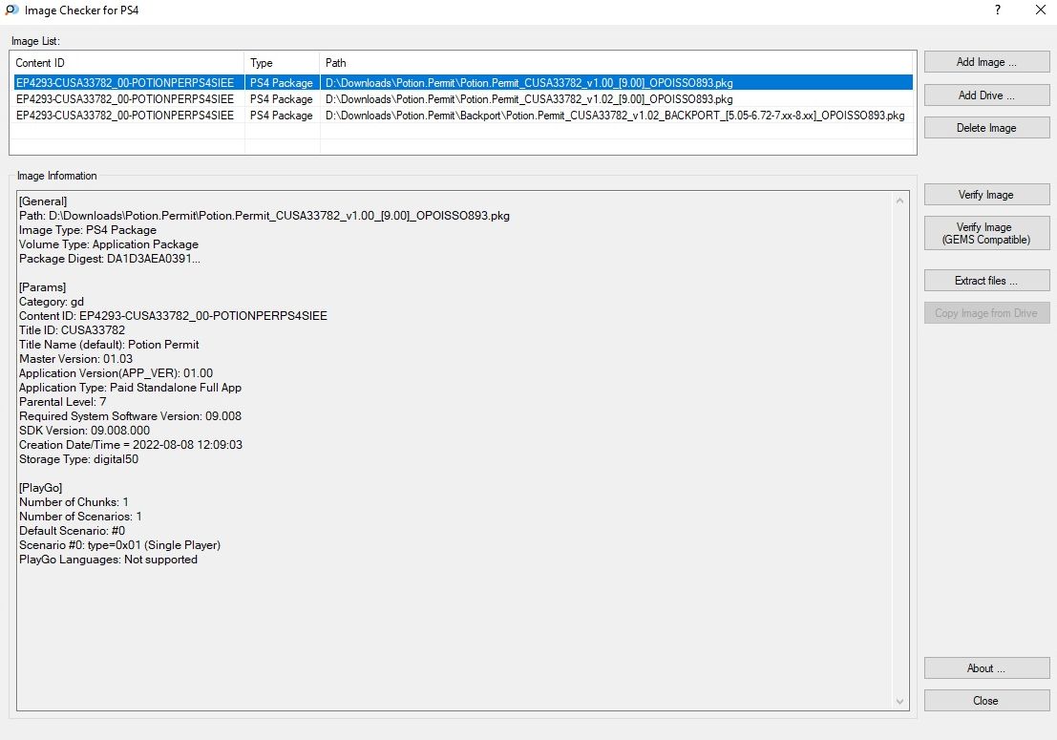Click the Volume Type: Application Package line
This screenshot has height=740, width=1057.
pyautogui.click(x=109, y=244)
